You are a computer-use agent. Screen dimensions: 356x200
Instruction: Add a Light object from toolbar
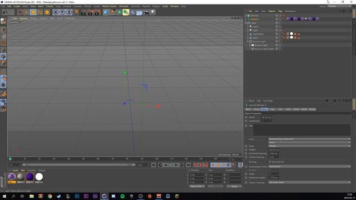(x=153, y=12)
